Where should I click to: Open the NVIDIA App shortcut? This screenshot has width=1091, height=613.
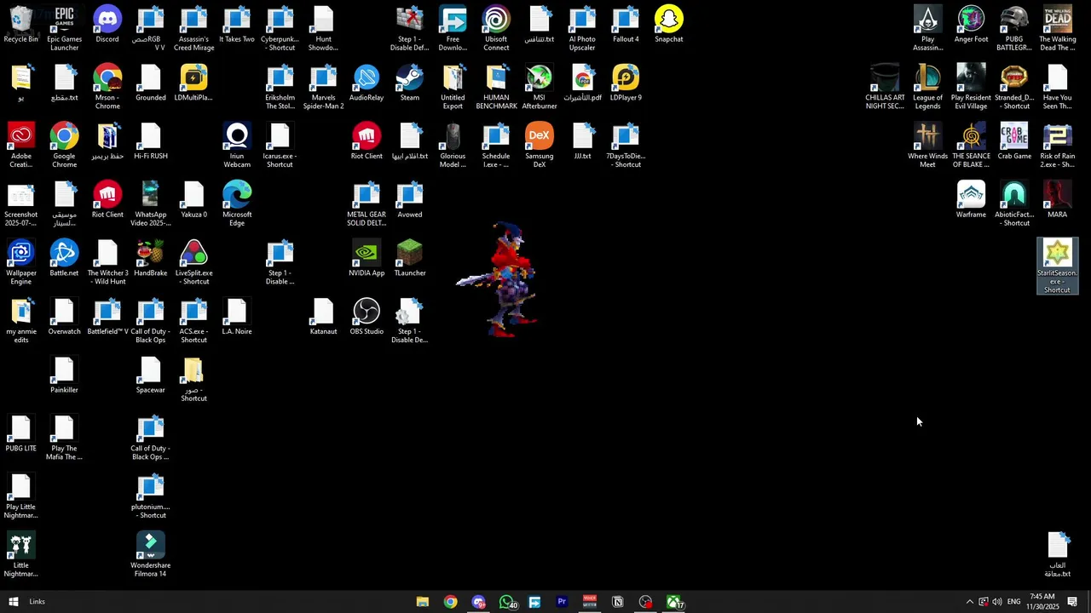pyautogui.click(x=367, y=259)
